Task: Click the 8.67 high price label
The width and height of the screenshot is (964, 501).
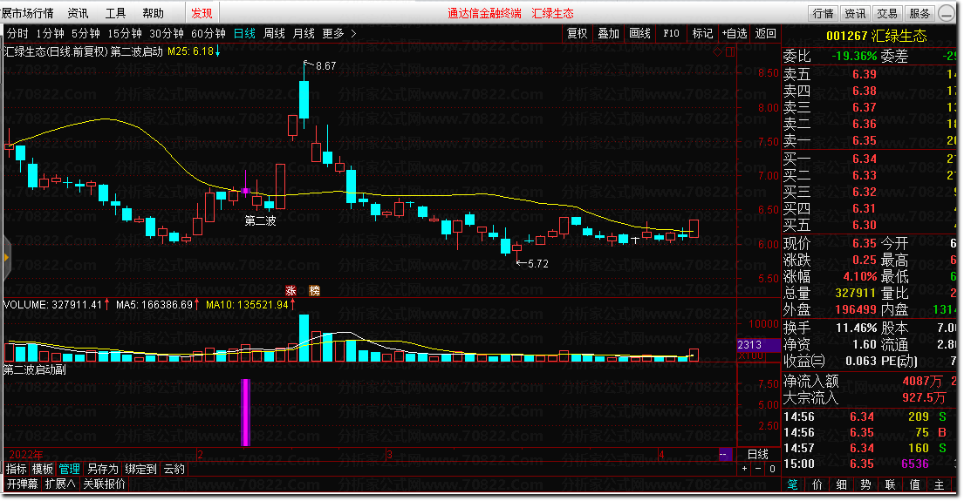Action: click(326, 66)
